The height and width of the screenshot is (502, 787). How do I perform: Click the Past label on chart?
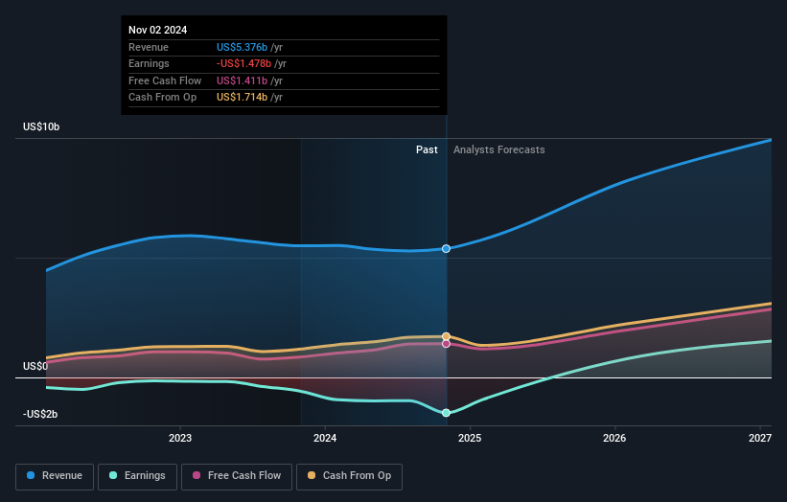tap(427, 150)
